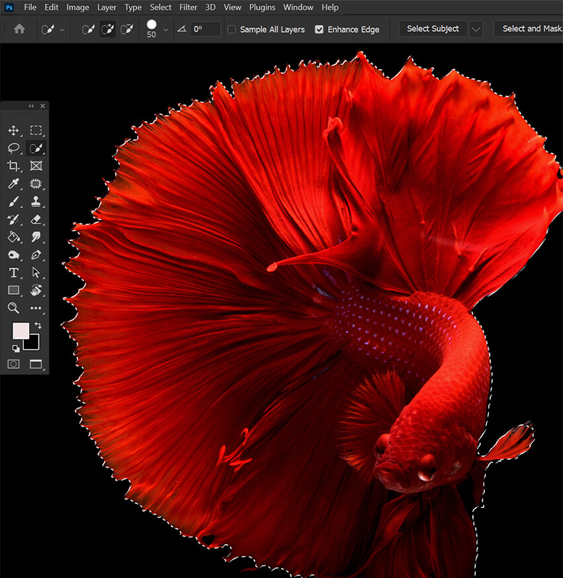Select the Move tool

pos(13,130)
